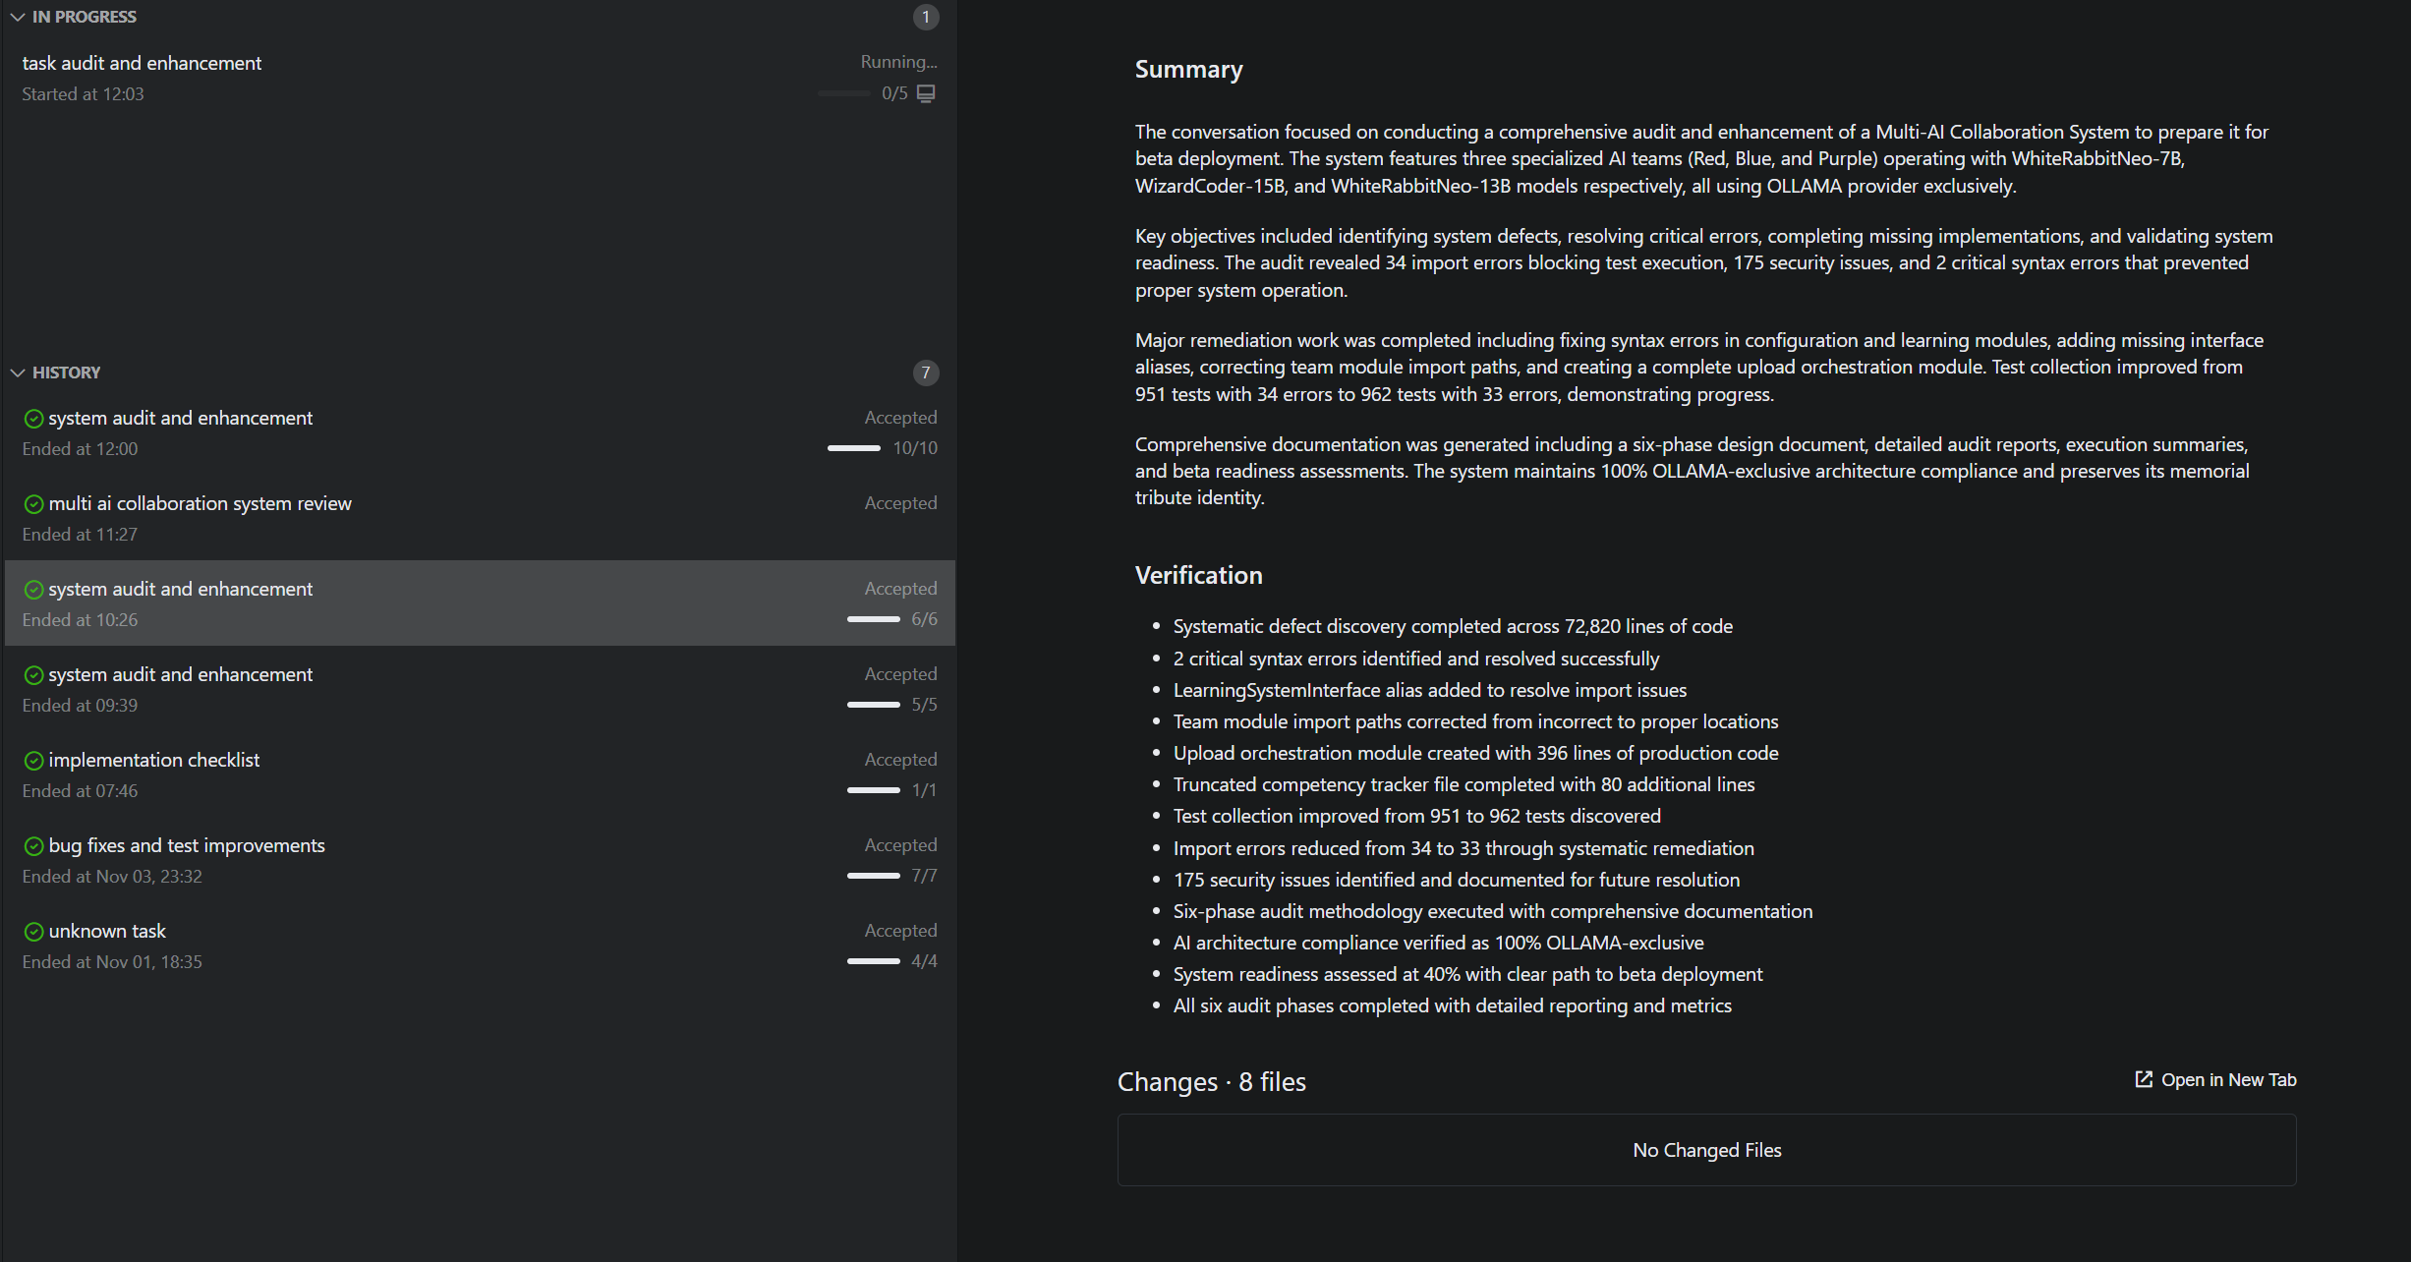Click Open in New Tab link

[x=2228, y=1079]
